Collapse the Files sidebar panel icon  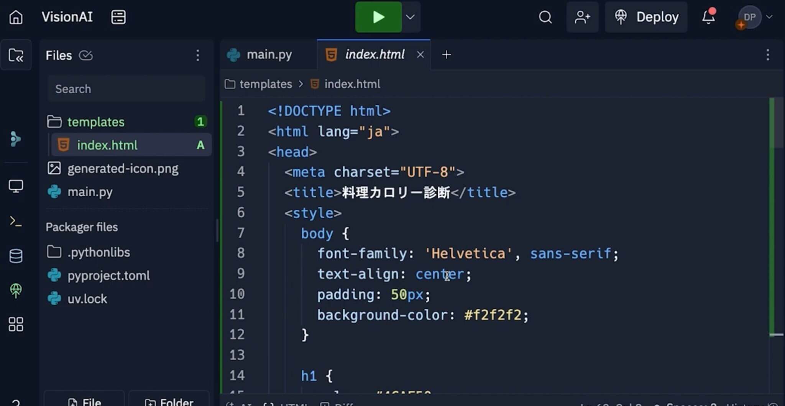coord(16,55)
